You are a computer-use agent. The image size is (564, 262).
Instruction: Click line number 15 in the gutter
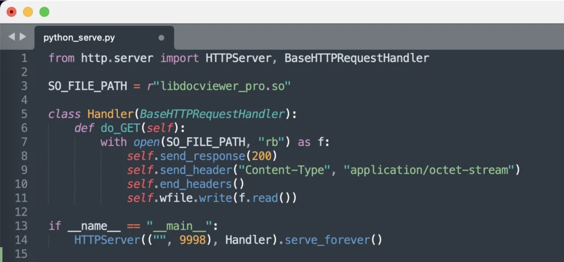pos(21,254)
